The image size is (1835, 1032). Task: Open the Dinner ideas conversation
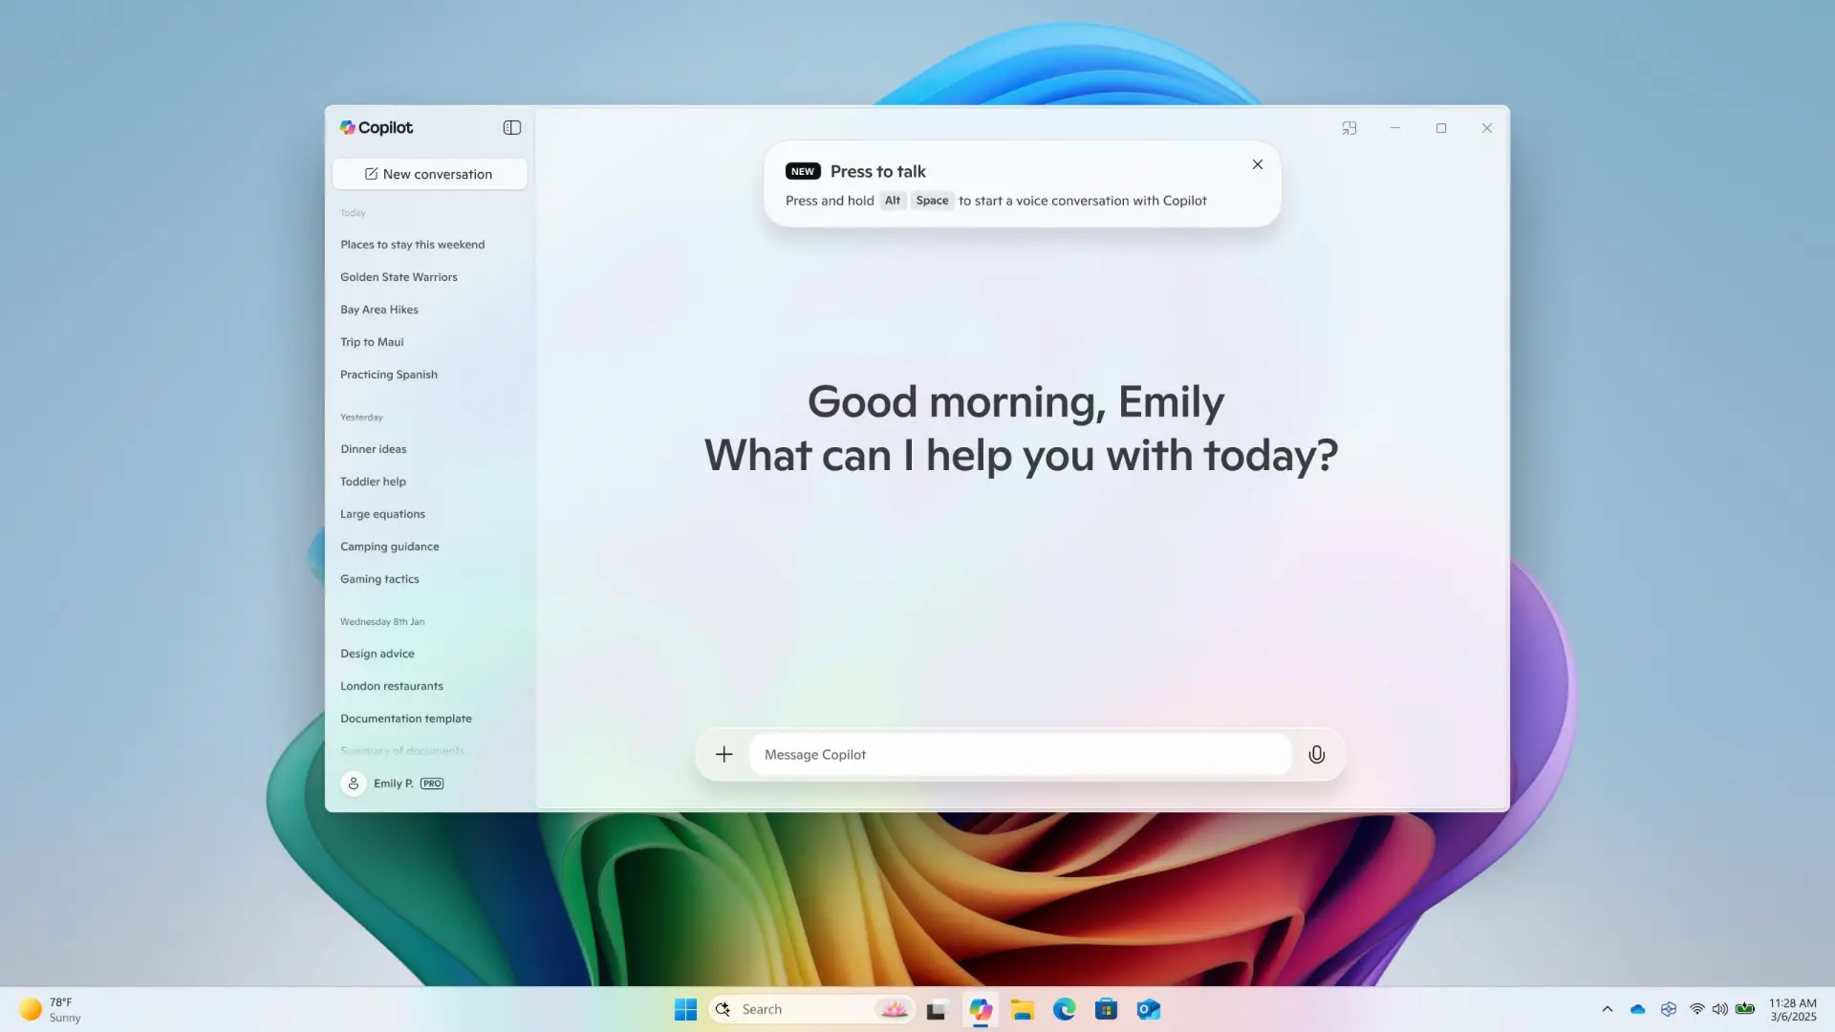(373, 449)
